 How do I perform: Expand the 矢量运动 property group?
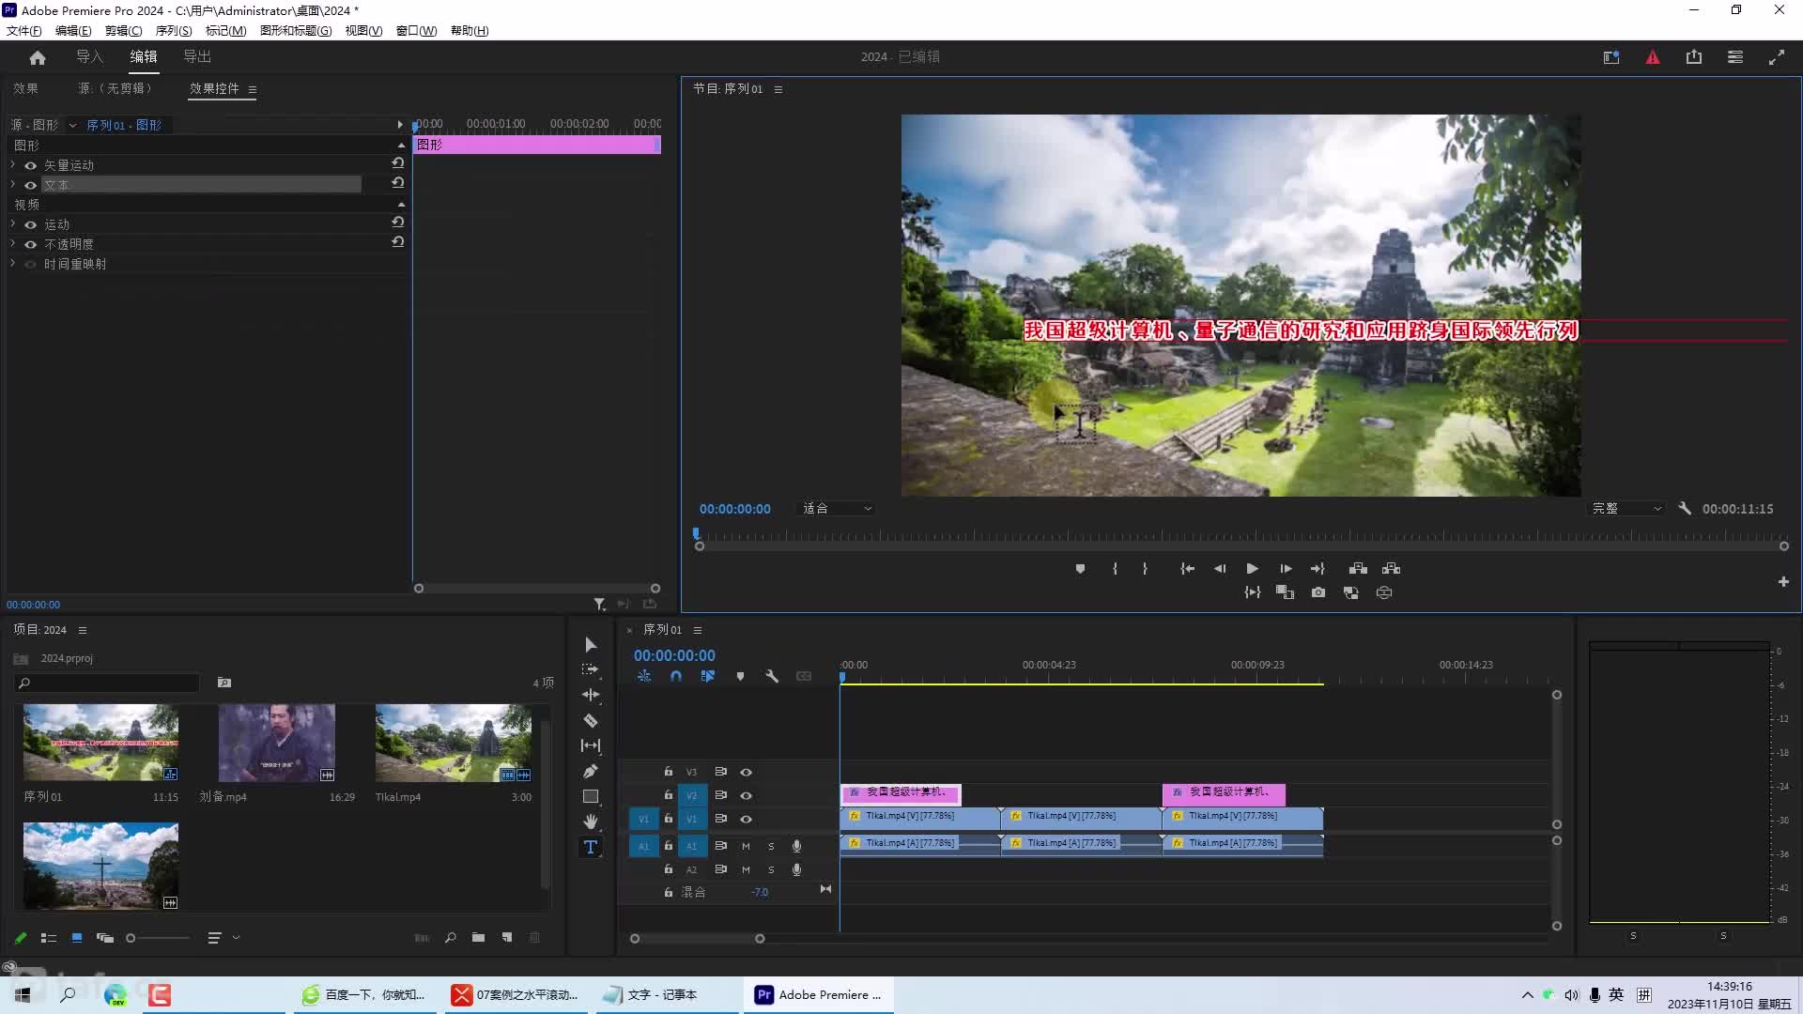[13, 164]
